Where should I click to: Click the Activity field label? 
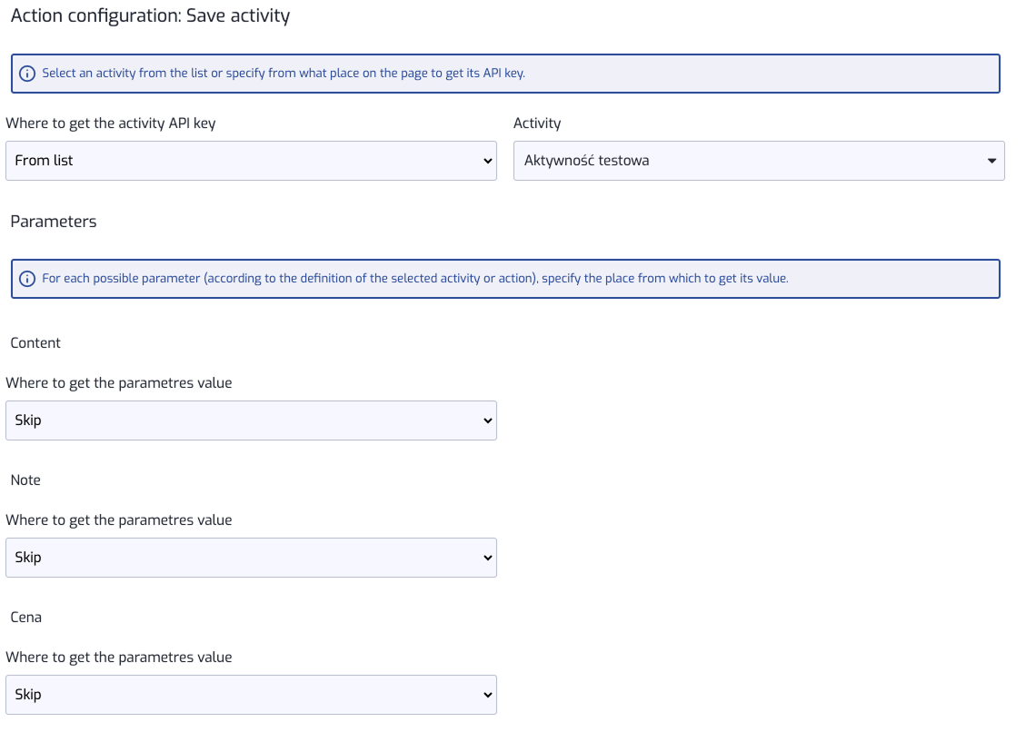click(537, 124)
